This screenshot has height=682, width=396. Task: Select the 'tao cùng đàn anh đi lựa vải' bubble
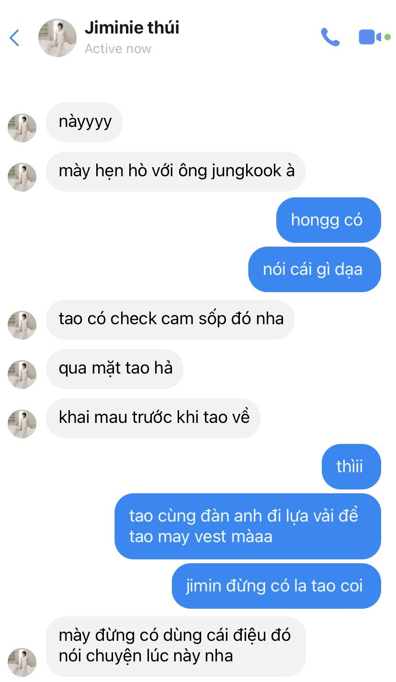pos(248,526)
